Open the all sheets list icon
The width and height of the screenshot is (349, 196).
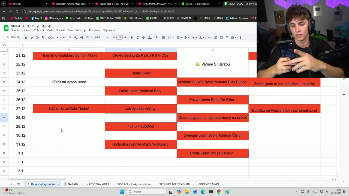click(19, 184)
